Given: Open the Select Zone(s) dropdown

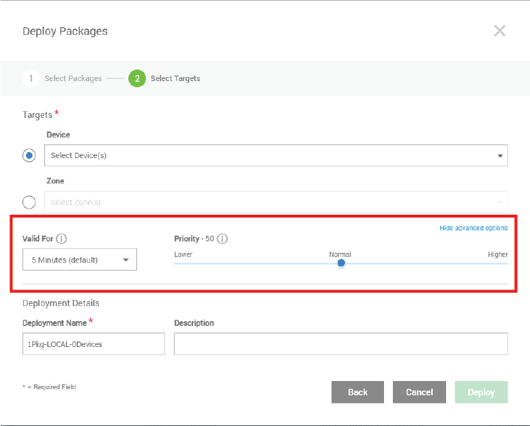Looking at the screenshot, I should (x=276, y=202).
